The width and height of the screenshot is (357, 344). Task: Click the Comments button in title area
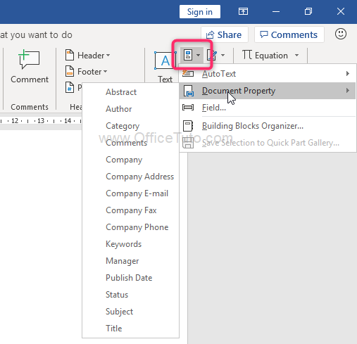coord(289,34)
